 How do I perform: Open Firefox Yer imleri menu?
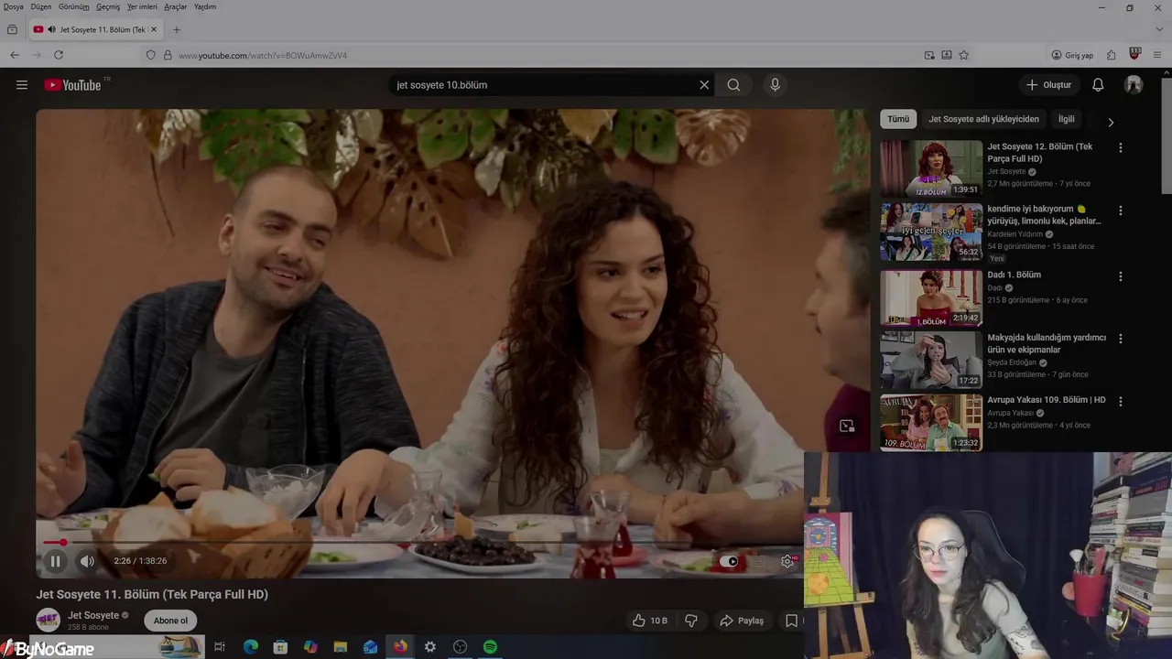pos(142,6)
